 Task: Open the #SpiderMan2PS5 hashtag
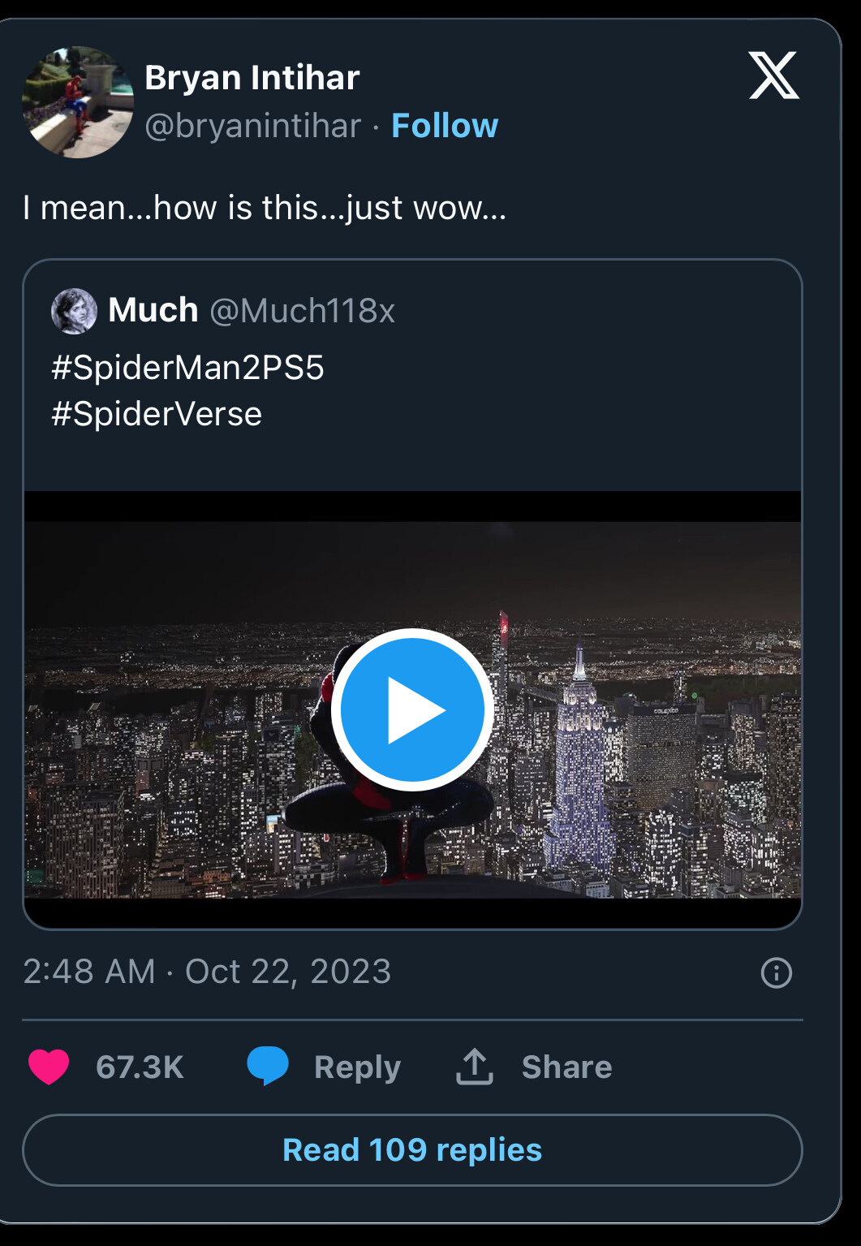(x=187, y=368)
